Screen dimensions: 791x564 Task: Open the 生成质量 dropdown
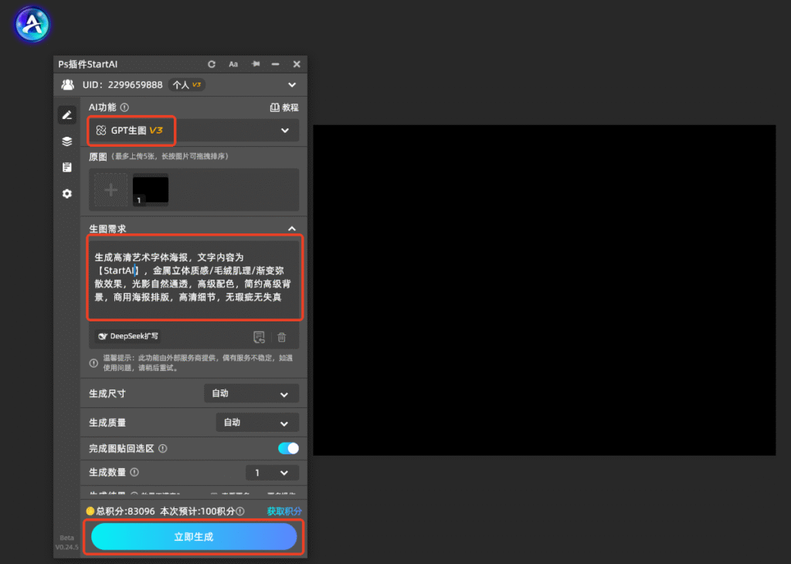257,423
